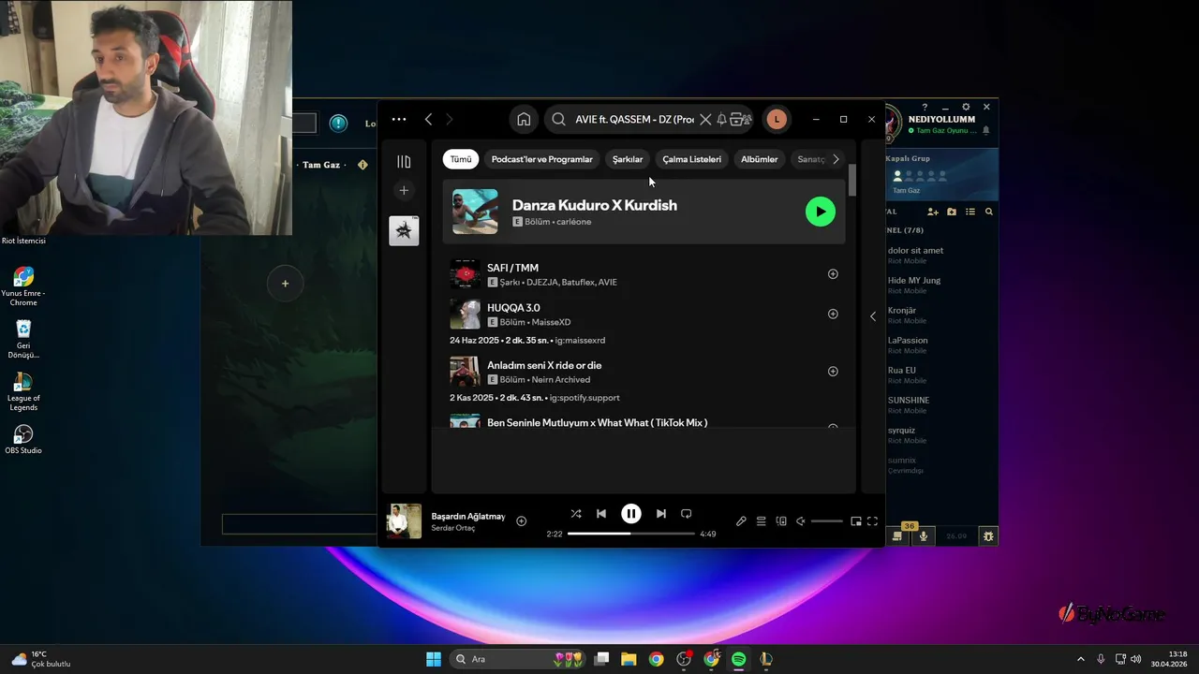1199x674 pixels.
Task: Open the Spotify profile avatar L
Action: coord(776,119)
